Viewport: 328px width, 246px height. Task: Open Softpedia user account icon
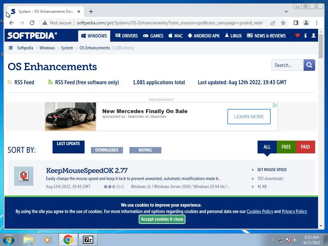[313, 35]
